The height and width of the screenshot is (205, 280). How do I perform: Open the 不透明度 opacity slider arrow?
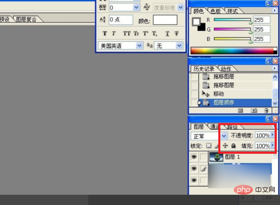273,134
